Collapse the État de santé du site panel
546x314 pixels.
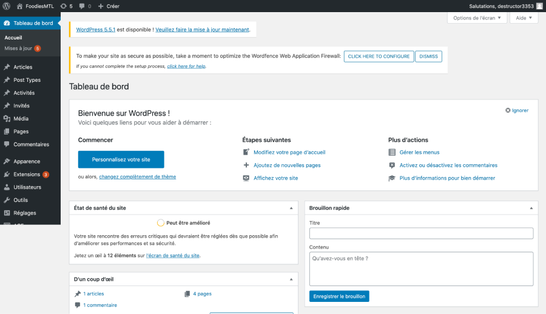291,208
